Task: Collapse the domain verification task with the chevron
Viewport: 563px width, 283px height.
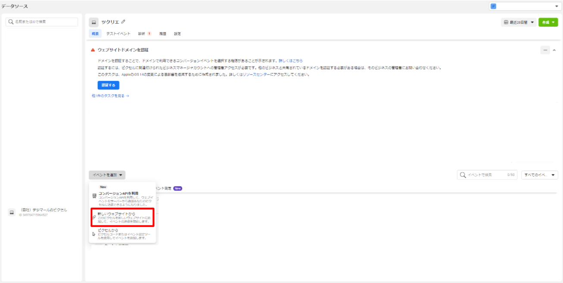Action: click(x=554, y=50)
